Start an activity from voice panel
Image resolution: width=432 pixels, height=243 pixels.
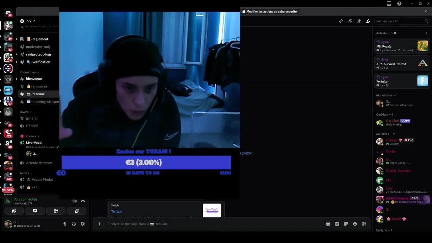[x=56, y=211]
